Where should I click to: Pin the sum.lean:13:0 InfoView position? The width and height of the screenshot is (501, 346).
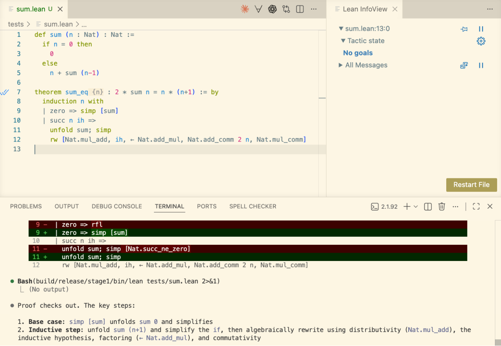pyautogui.click(x=464, y=29)
